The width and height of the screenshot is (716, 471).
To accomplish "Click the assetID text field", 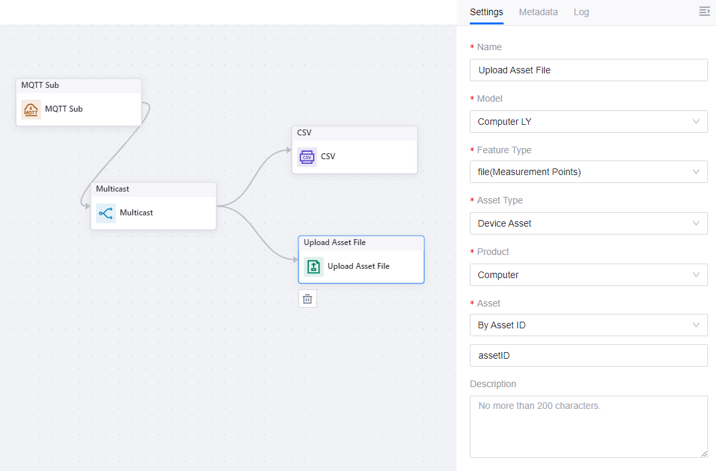I will [588, 355].
